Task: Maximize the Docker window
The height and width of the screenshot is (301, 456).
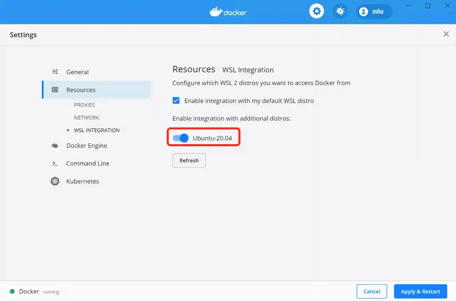Action: pos(428,5)
